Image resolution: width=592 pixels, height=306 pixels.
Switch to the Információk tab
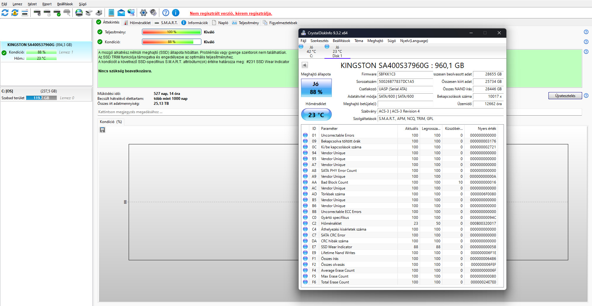click(195, 23)
